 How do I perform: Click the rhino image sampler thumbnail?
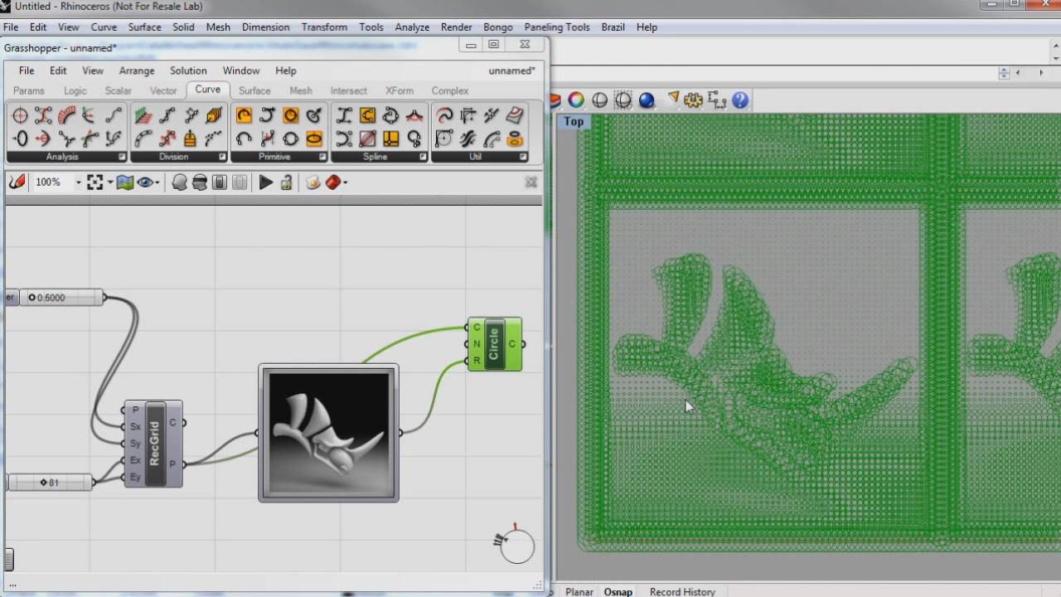(328, 433)
